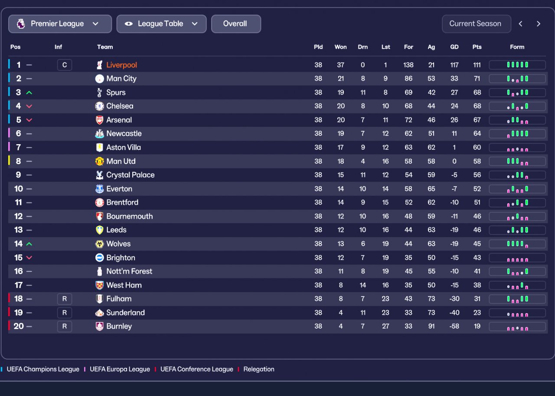Click the Overall filter button

pos(236,24)
